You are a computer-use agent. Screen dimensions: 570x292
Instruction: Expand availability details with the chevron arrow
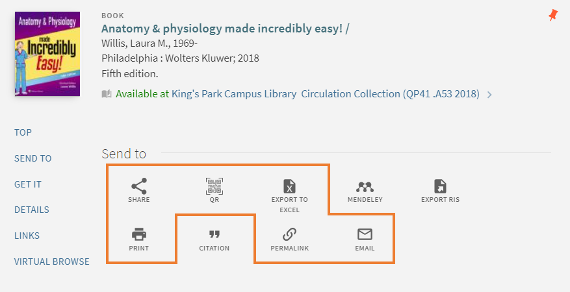(489, 95)
